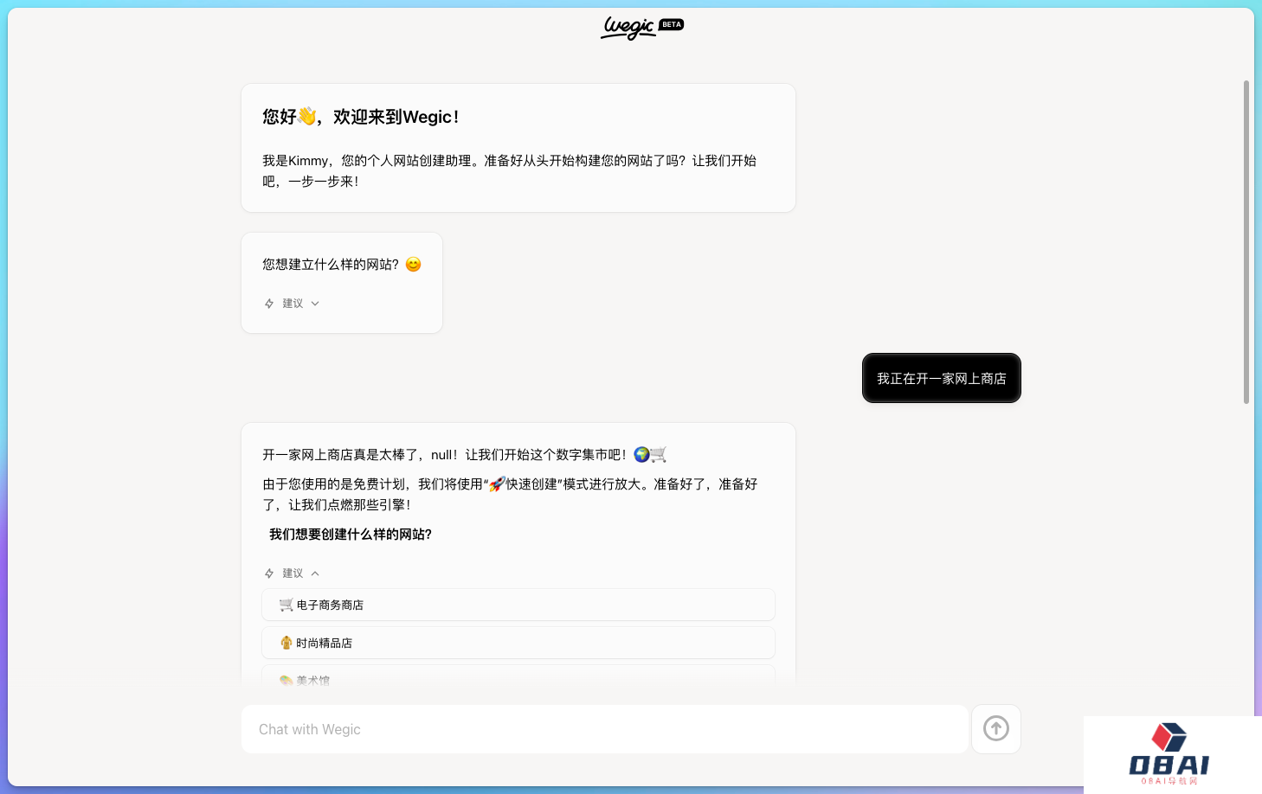
Task: Focus the Chat with Wegic input field
Action: 605,729
